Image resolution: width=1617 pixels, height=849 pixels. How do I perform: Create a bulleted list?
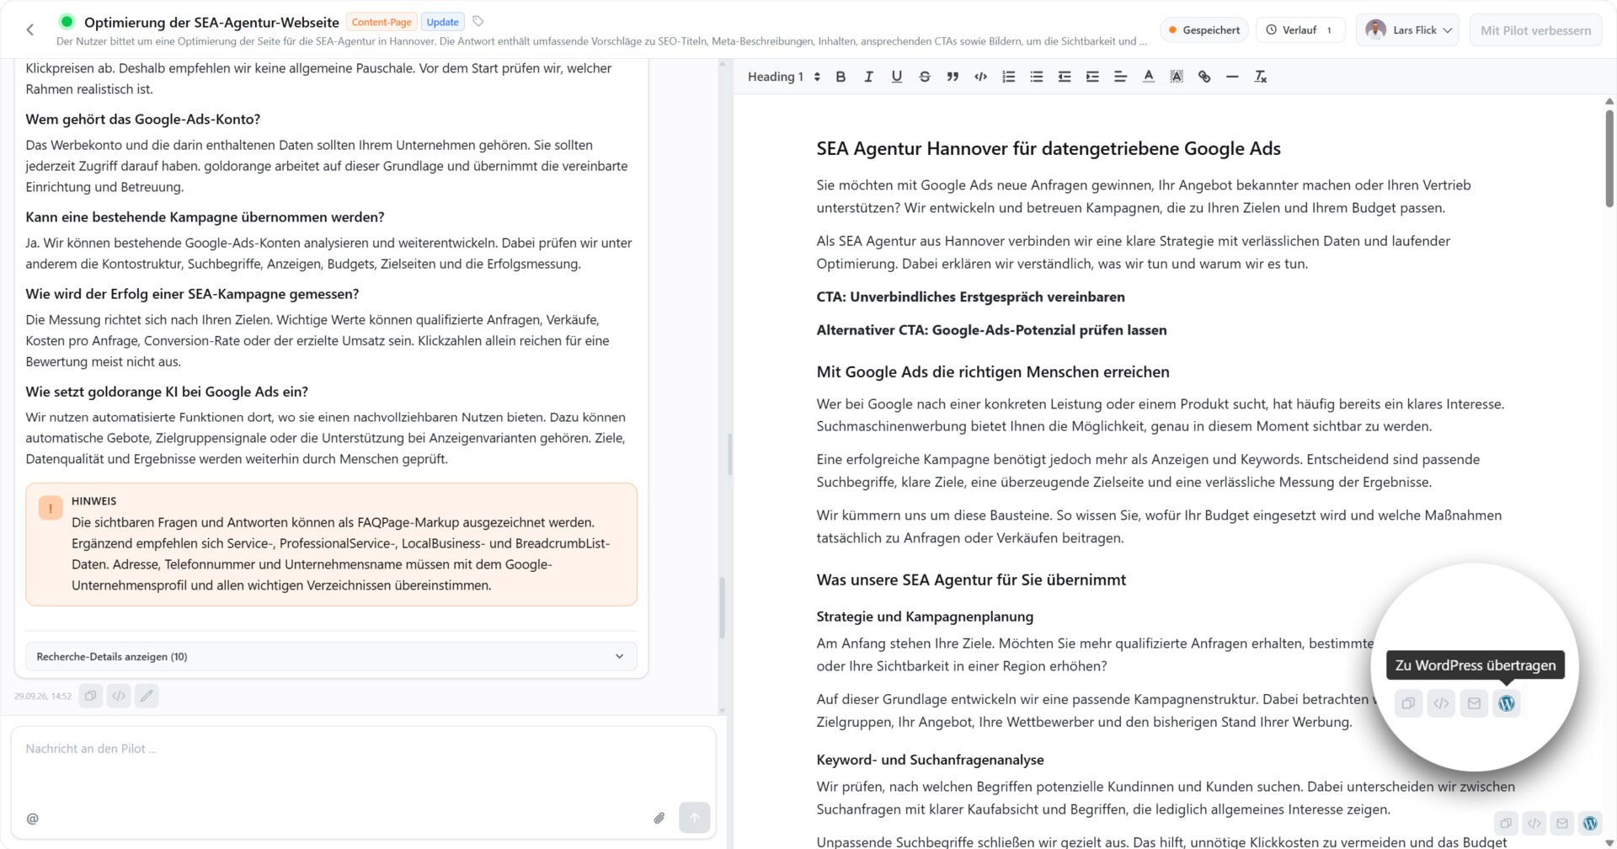(1037, 77)
